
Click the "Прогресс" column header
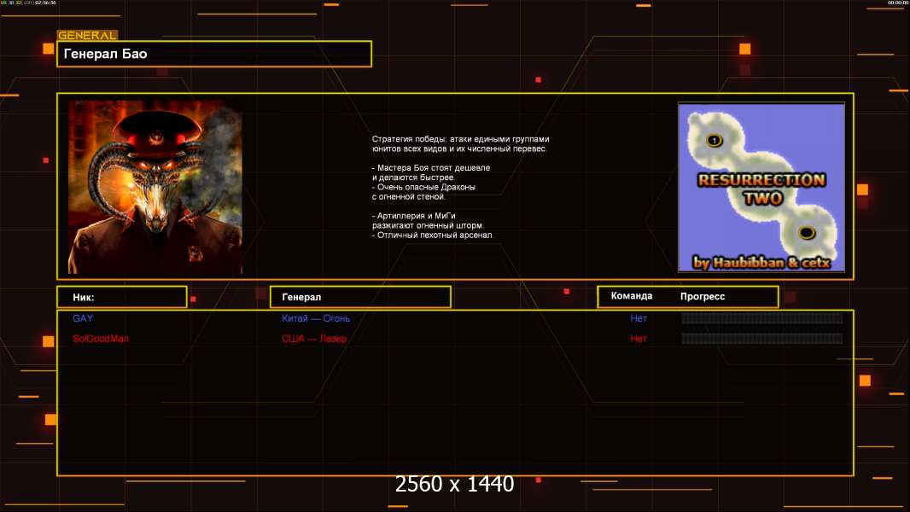703,296
